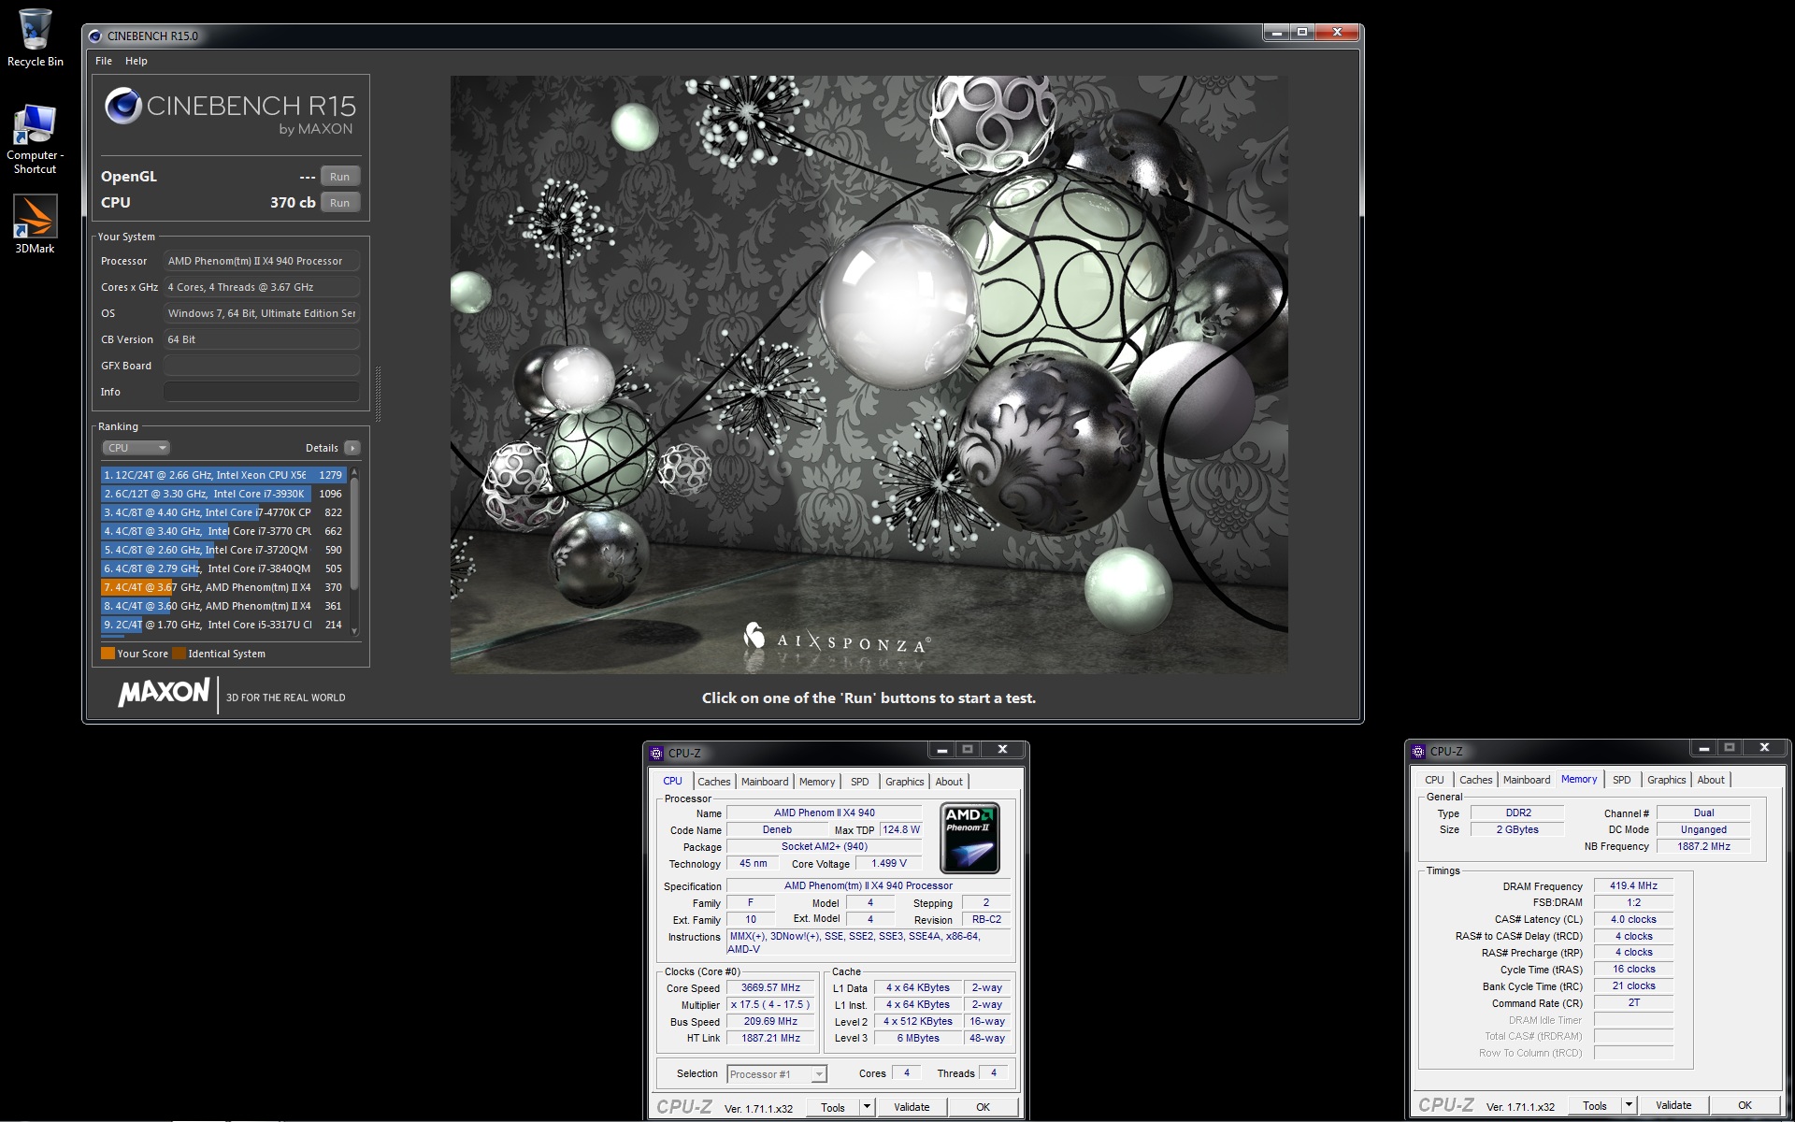Switch to Memory tab in left CPU-Z window
Viewport: 1795px width, 1122px height.
pos(817,782)
